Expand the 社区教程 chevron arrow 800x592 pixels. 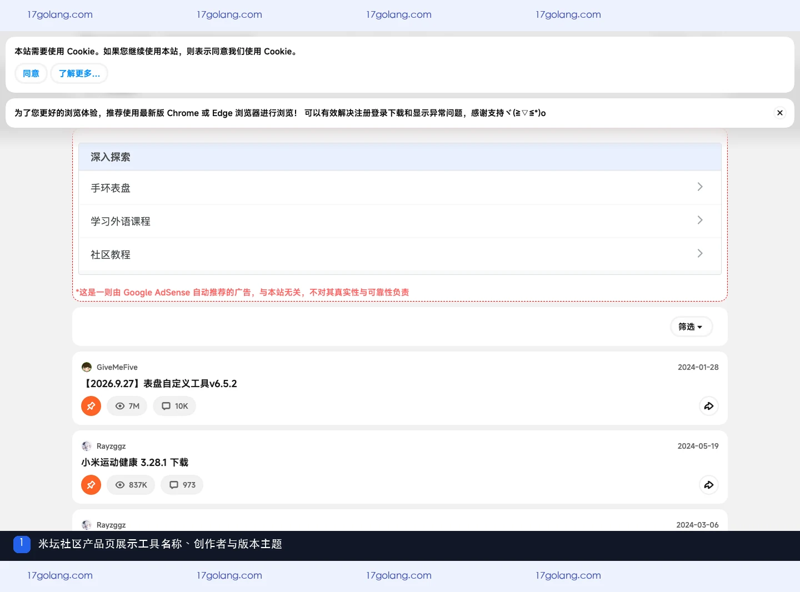tap(700, 253)
